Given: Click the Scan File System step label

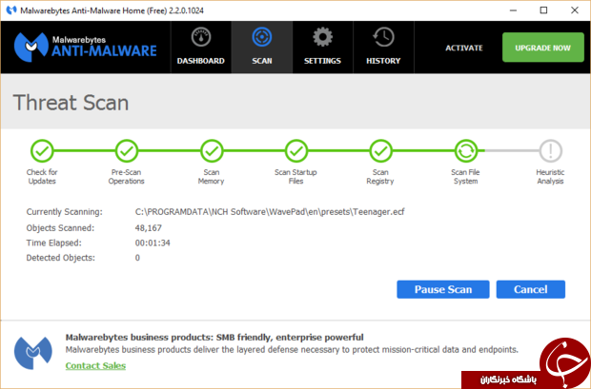Looking at the screenshot, I should click(465, 177).
